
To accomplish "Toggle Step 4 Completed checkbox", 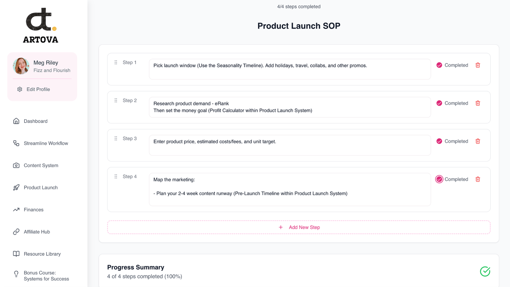I will tap(439, 180).
